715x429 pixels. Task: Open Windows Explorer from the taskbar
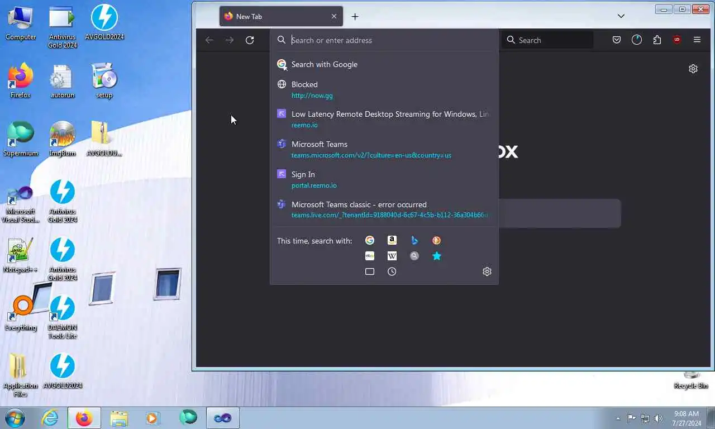click(x=119, y=418)
